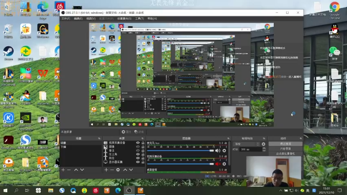Click the start recording button in controls
The width and height of the screenshot is (347, 195).
click(x=285, y=149)
